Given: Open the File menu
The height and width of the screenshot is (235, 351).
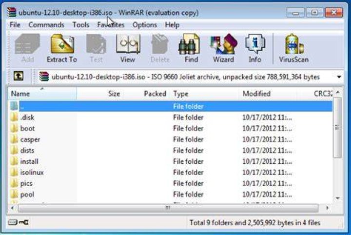Looking at the screenshot, I should tap(15, 25).
